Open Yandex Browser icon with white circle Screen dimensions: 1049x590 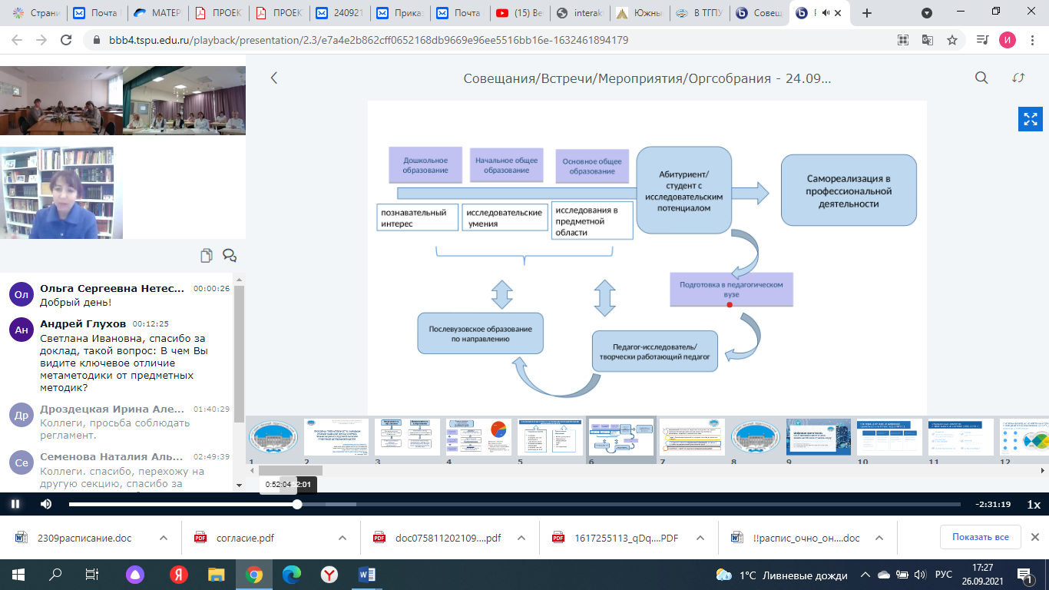pyautogui.click(x=329, y=575)
